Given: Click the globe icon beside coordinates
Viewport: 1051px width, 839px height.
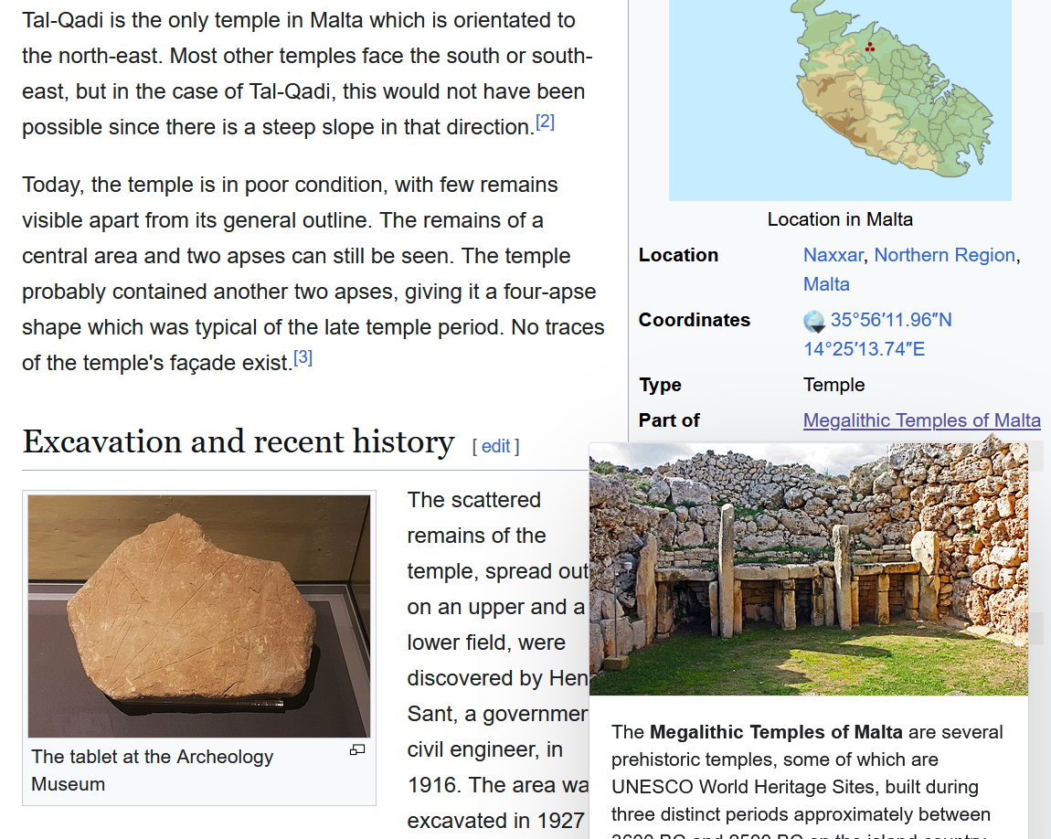Looking at the screenshot, I should point(814,322).
